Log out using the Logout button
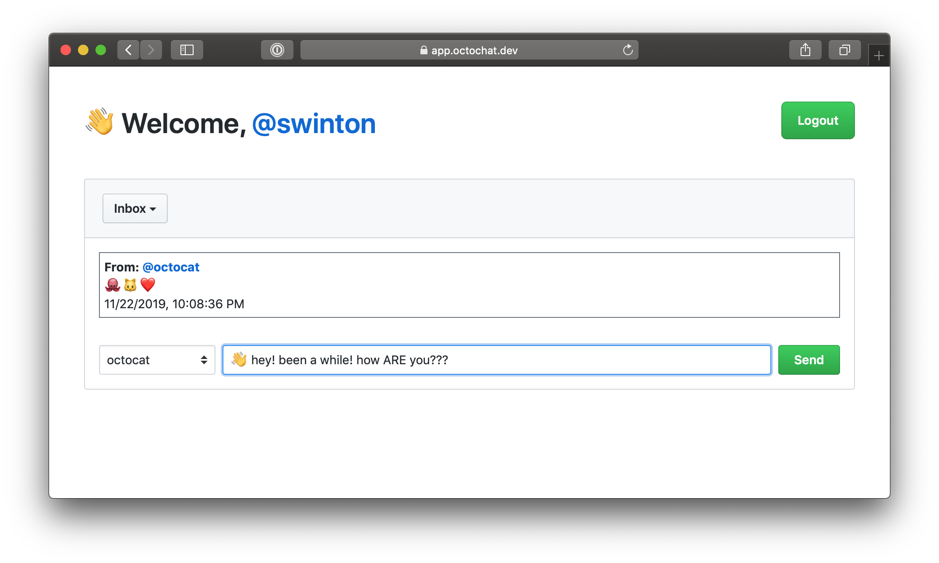939x563 pixels. point(818,120)
